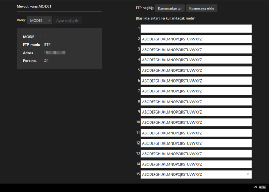This screenshot has height=192, width=269.
Task: Click caption text field number 9
Action: pyautogui.click(x=196, y=112)
